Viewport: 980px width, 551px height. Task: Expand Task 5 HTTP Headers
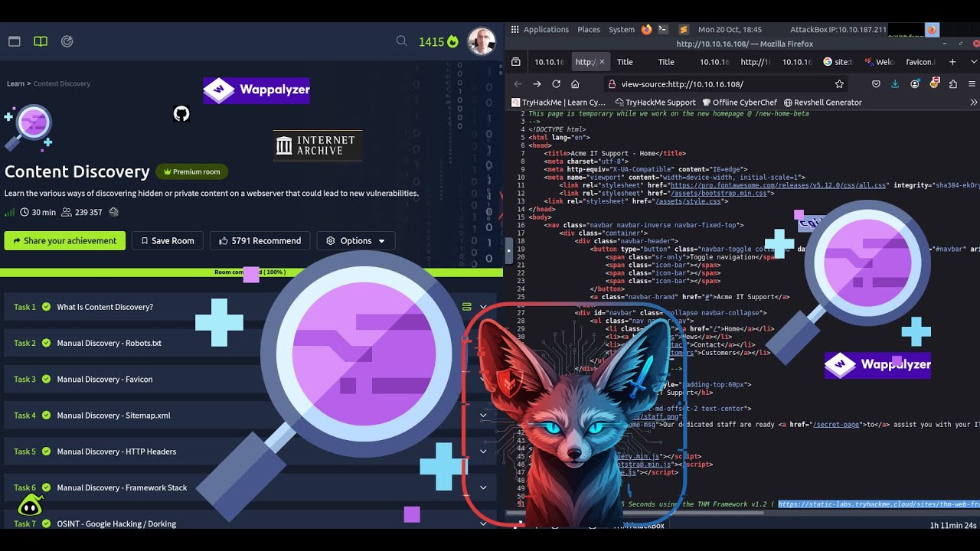[483, 452]
